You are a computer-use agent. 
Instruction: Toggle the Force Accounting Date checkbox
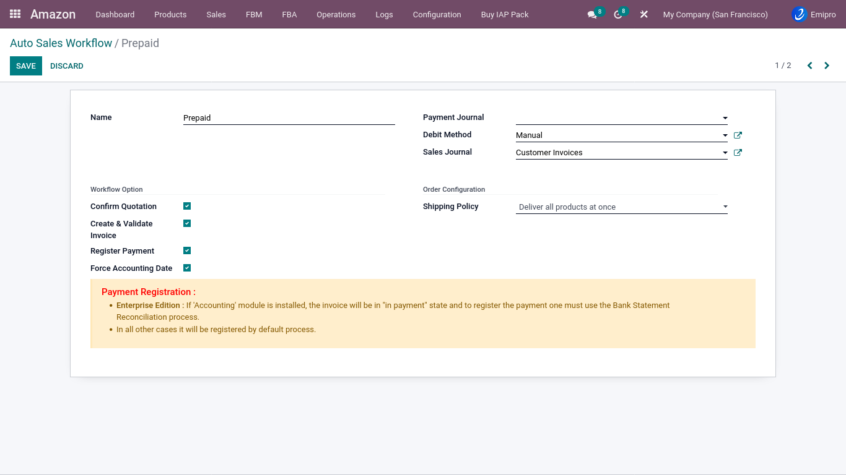click(x=187, y=268)
